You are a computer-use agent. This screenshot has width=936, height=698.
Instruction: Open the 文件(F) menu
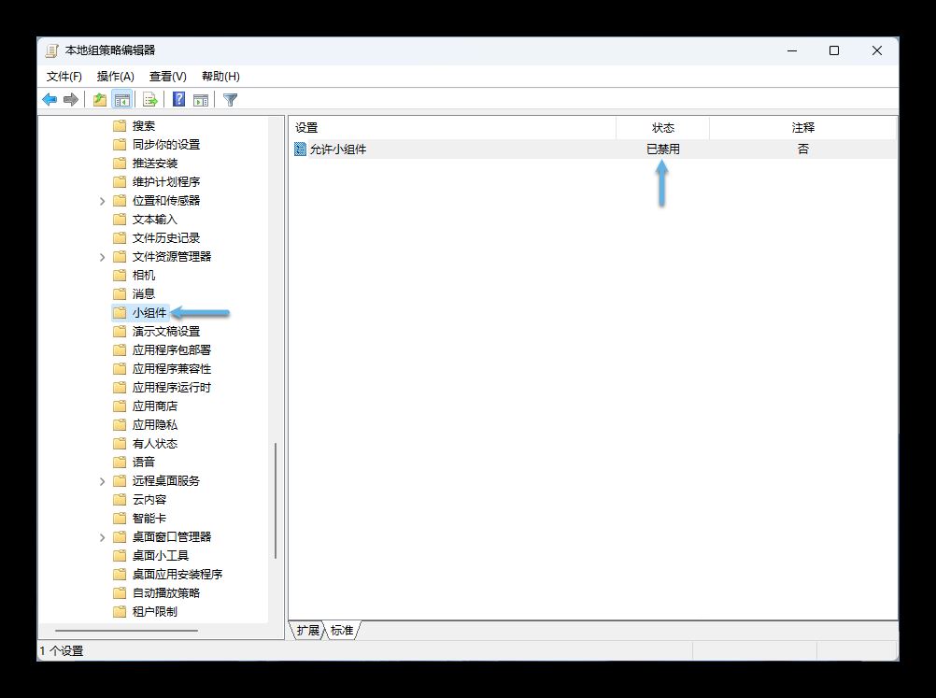point(64,77)
